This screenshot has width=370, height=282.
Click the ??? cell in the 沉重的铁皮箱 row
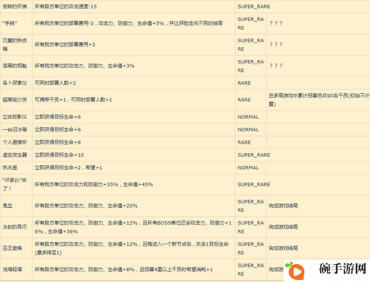[276, 44]
